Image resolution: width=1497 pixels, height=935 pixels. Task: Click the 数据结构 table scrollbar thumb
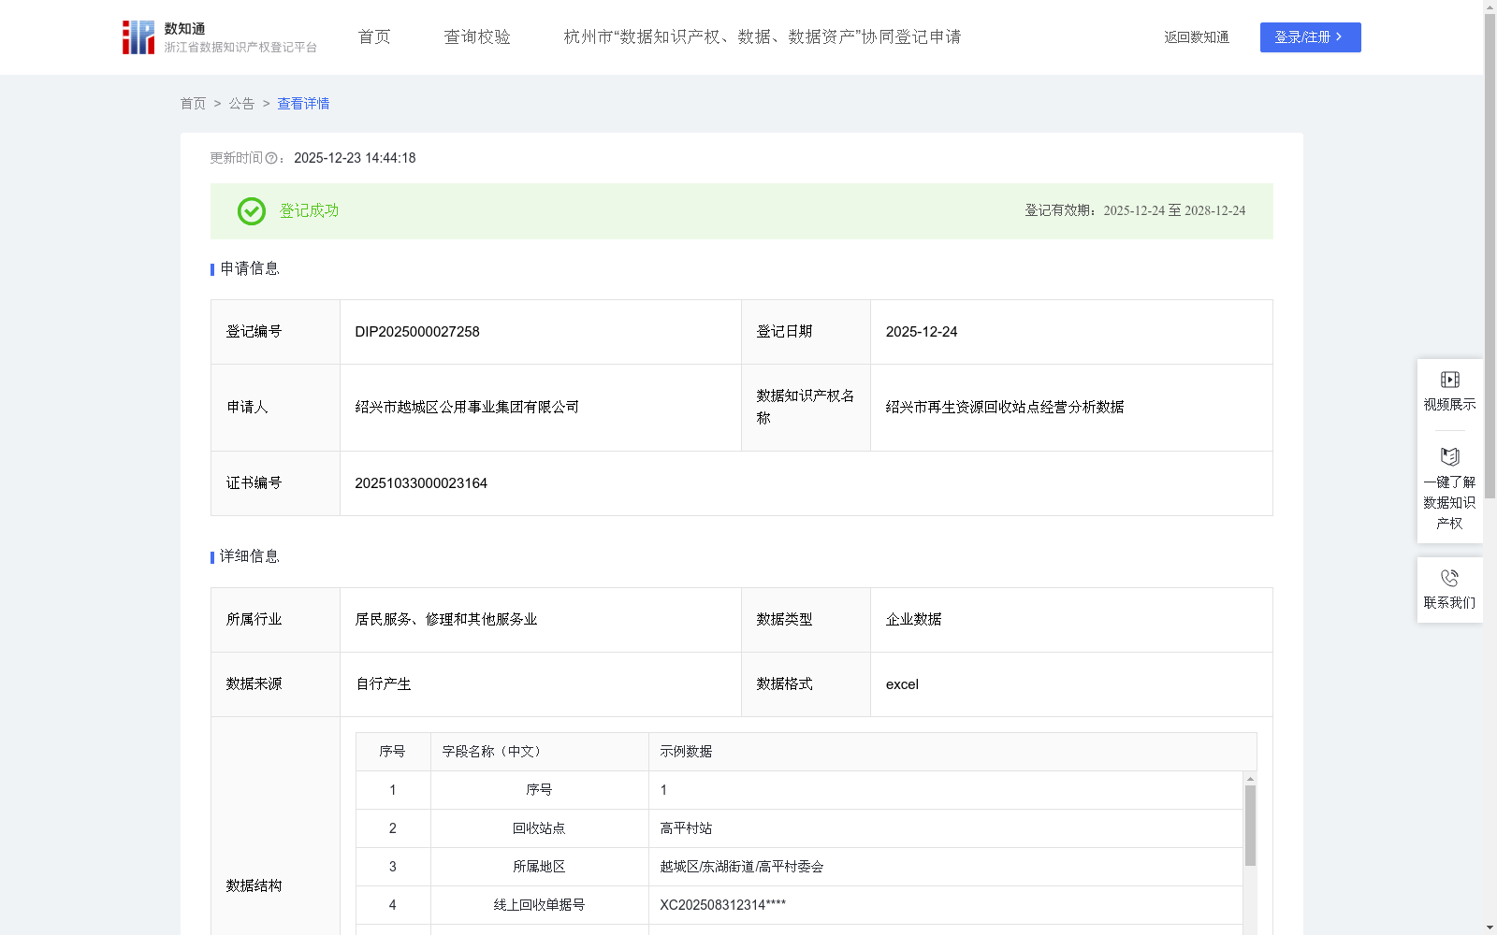point(1250,826)
